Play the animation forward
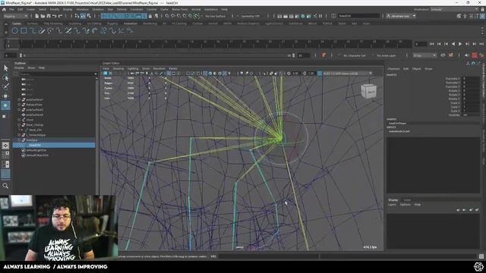The width and height of the screenshot is (486, 273). click(x=460, y=44)
